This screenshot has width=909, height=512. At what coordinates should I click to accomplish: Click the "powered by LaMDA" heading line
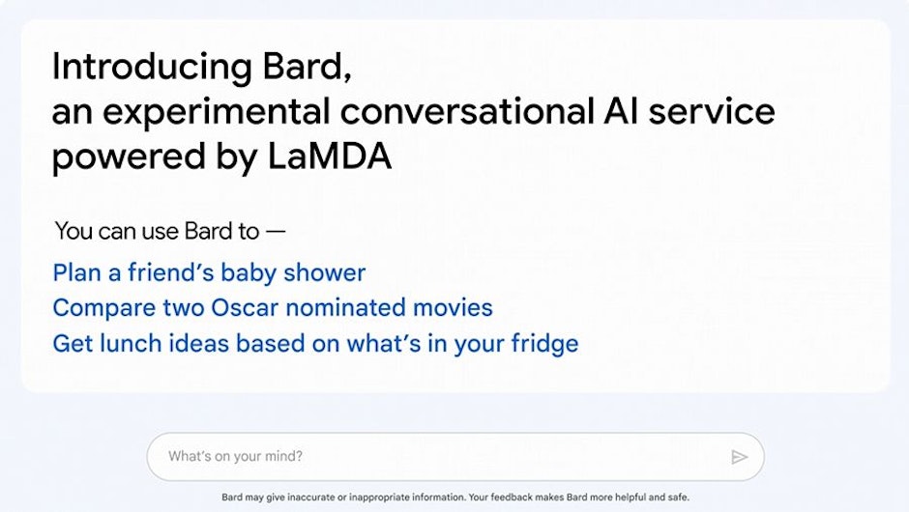coord(222,156)
